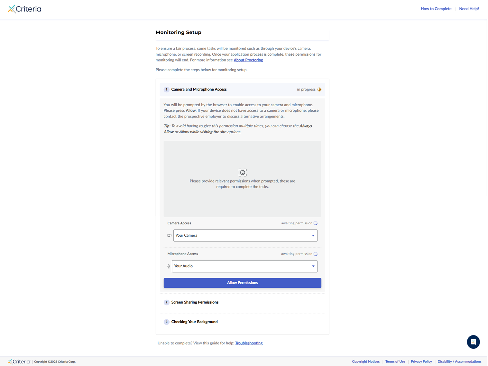This screenshot has width=488, height=366.
Task: Open the About Proctoring link
Action: pyautogui.click(x=248, y=60)
